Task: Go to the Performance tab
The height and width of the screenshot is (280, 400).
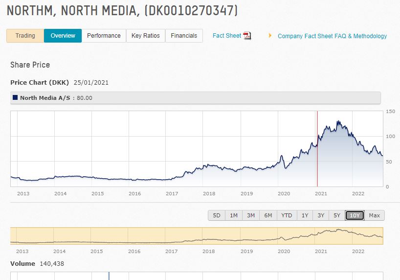Action: pos(104,36)
